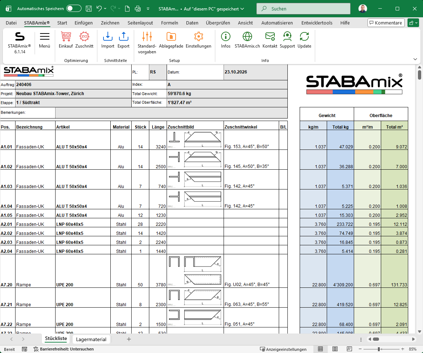Select the cell with Auftrag 240406

(73, 85)
